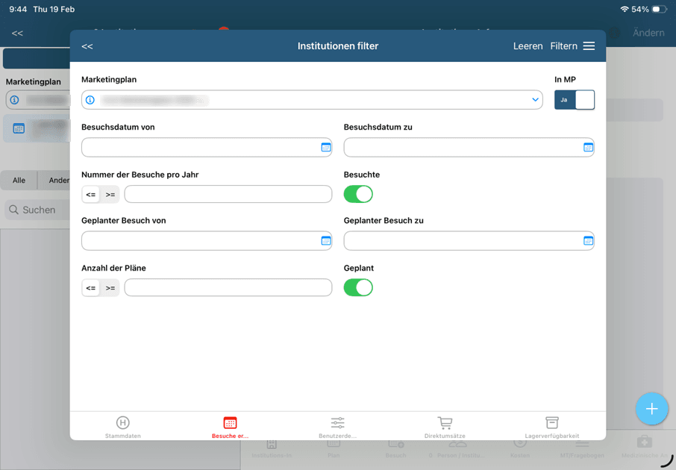Screen dimensions: 676x470
Task: Open the hamburger menu next to Filtern
Action: 589,46
